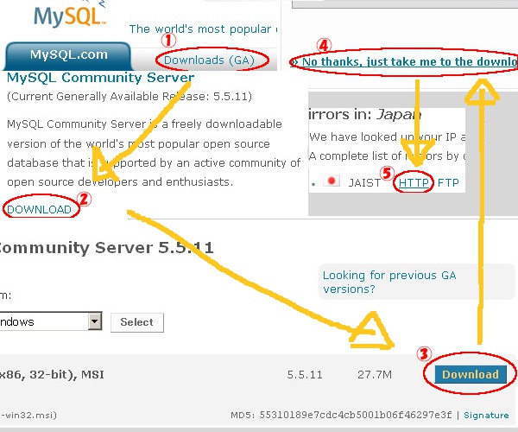Click the MySQL logo
Image resolution: width=518 pixels, height=432 pixels.
coord(70,15)
